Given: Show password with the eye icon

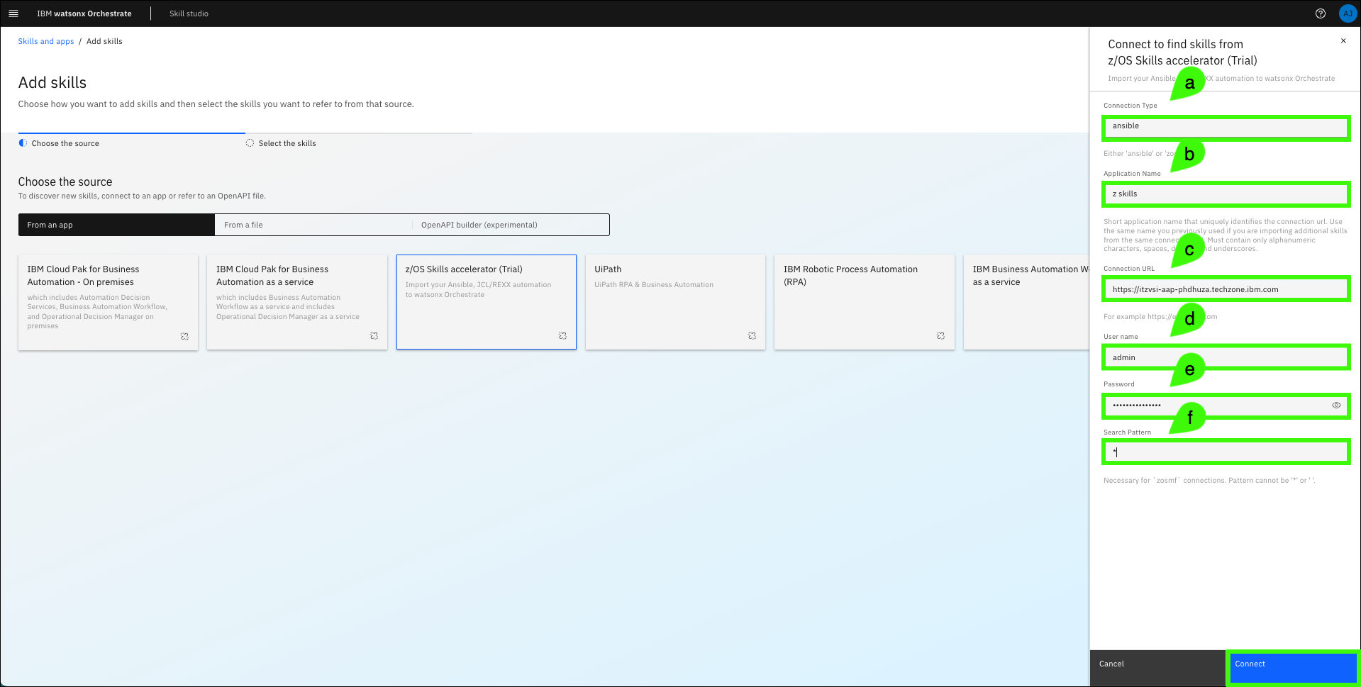Looking at the screenshot, I should tap(1335, 406).
